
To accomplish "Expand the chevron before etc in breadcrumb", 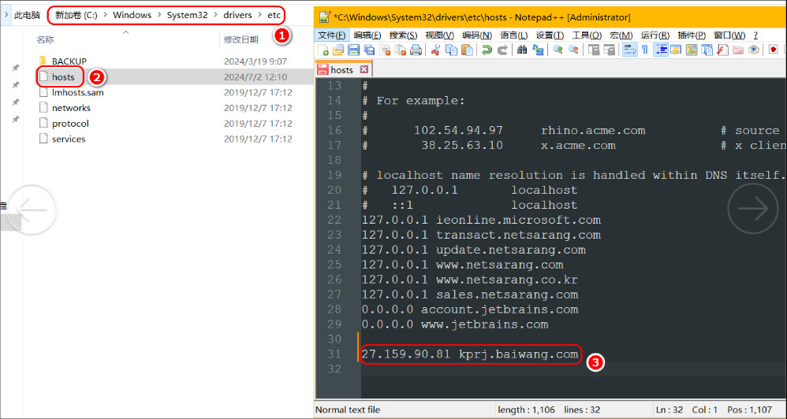I will [x=260, y=15].
